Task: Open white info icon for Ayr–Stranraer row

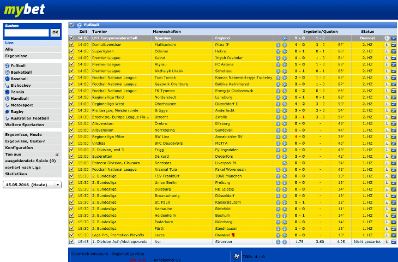Action: click(387, 242)
